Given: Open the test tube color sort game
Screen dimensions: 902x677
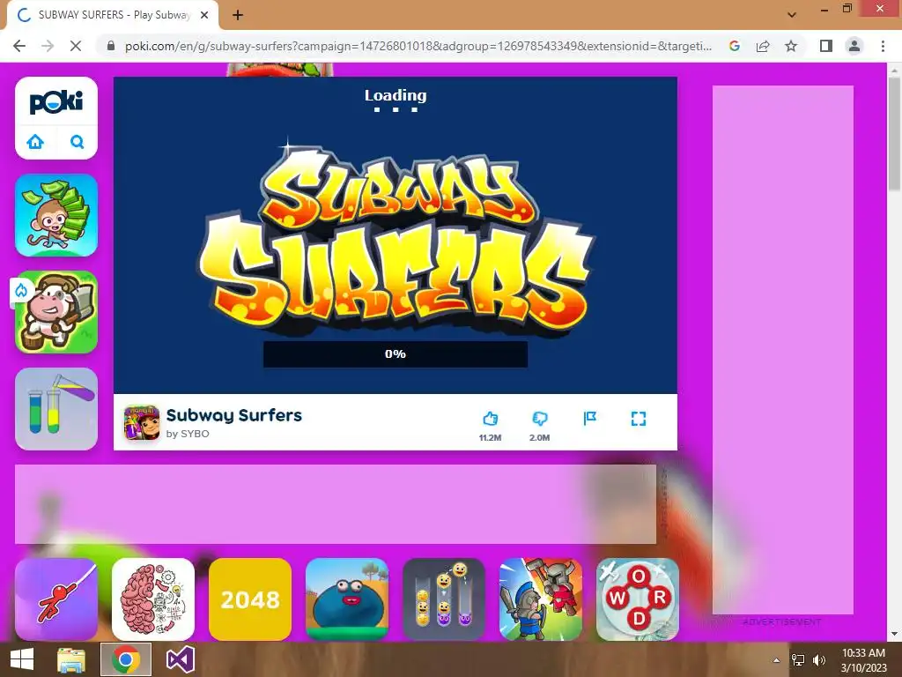Looking at the screenshot, I should [x=56, y=409].
